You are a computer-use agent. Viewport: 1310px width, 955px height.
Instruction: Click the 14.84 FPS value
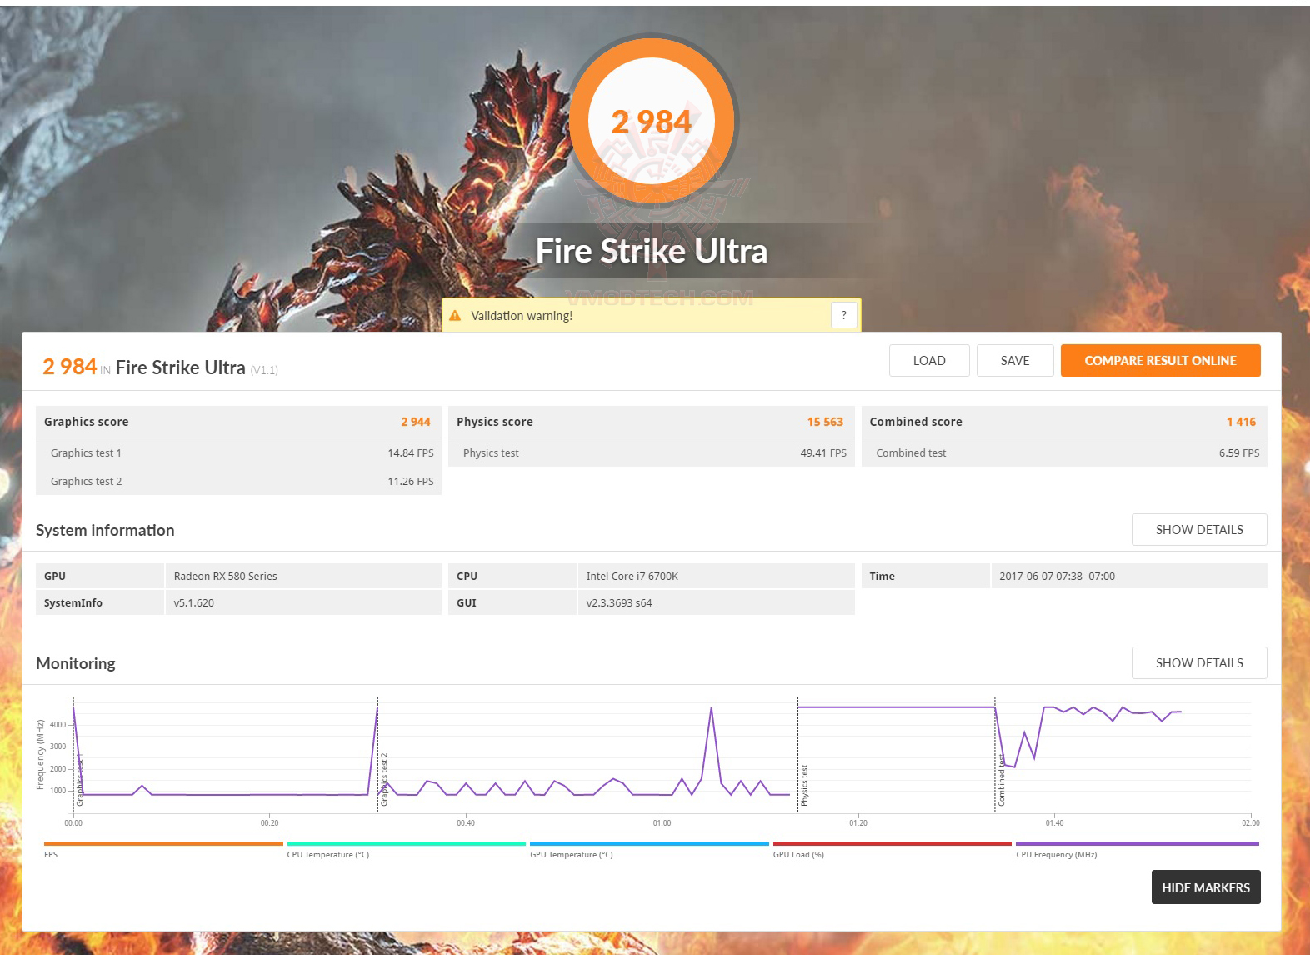click(x=411, y=453)
